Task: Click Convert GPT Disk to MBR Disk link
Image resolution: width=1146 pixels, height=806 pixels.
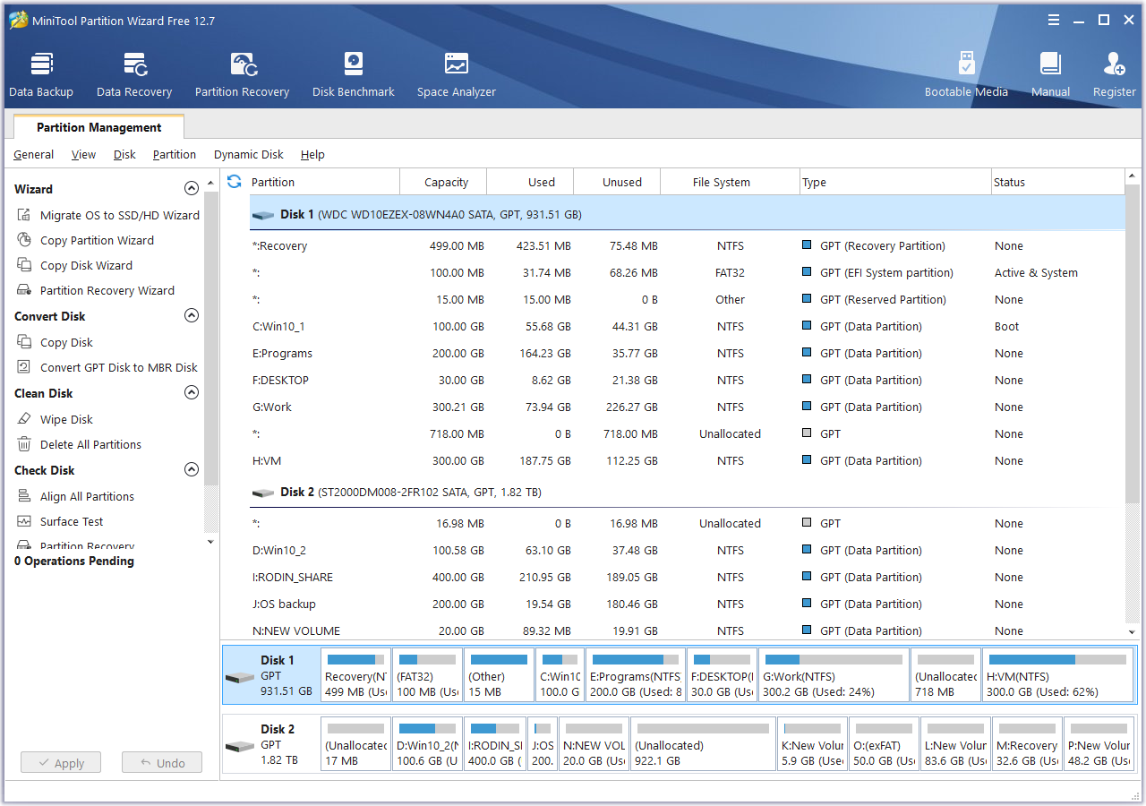Action: (x=119, y=367)
